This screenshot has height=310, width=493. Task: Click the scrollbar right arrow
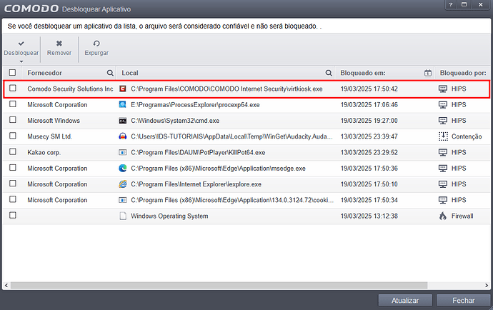[x=487, y=286]
